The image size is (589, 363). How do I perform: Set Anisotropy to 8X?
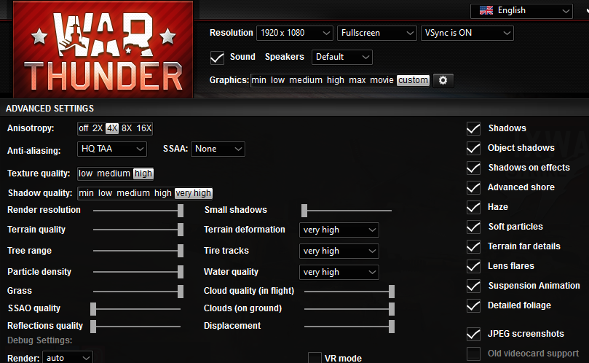click(127, 128)
